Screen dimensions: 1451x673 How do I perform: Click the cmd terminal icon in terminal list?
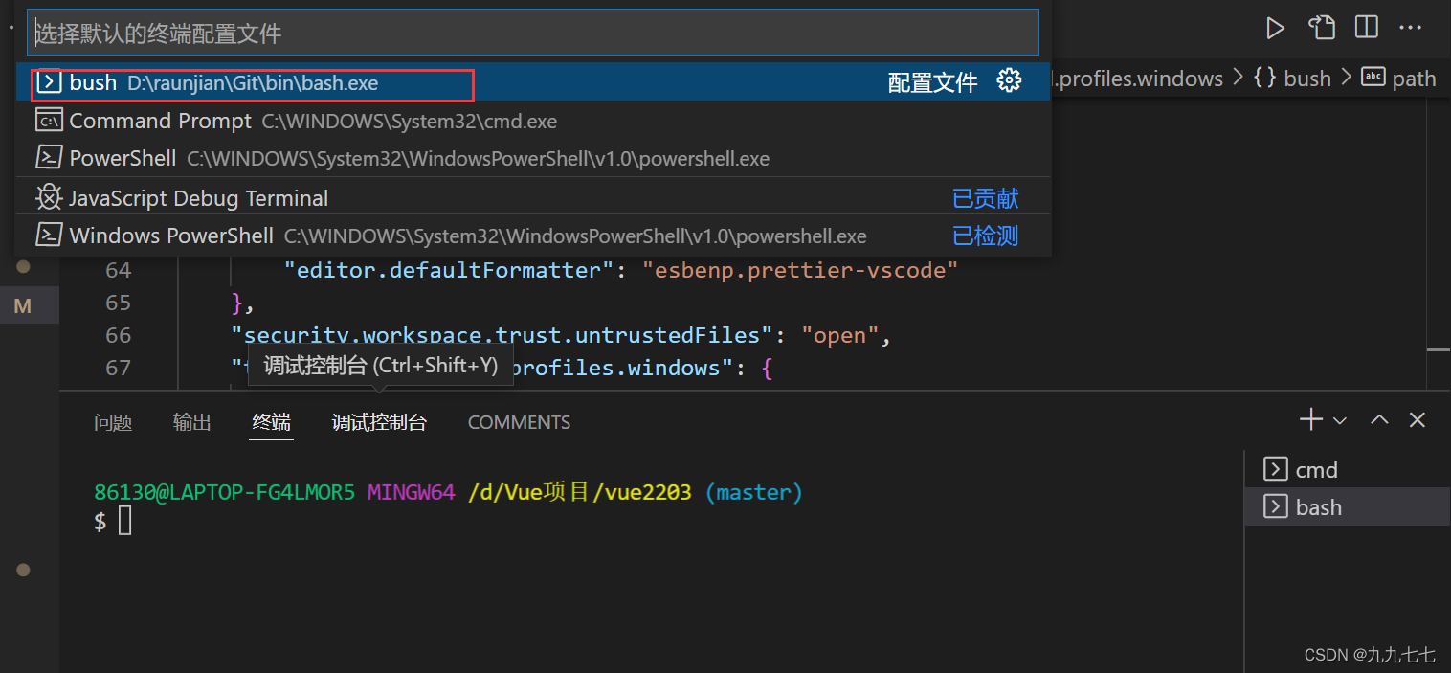[1275, 469]
